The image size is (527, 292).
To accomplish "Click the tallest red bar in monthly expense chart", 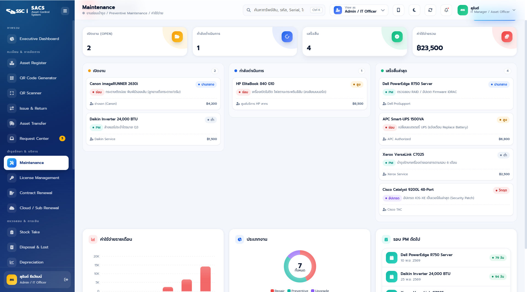I will (205, 279).
